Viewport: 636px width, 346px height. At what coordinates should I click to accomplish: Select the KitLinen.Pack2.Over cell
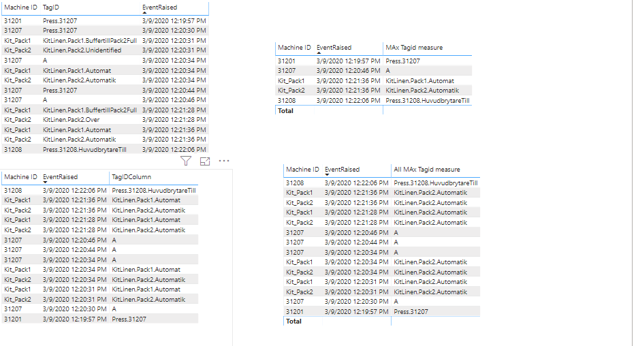click(71, 120)
